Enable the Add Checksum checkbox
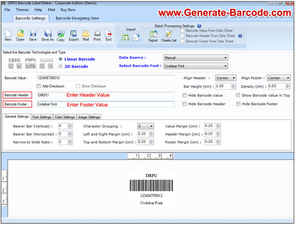The width and height of the screenshot is (295, 225). pos(39,86)
